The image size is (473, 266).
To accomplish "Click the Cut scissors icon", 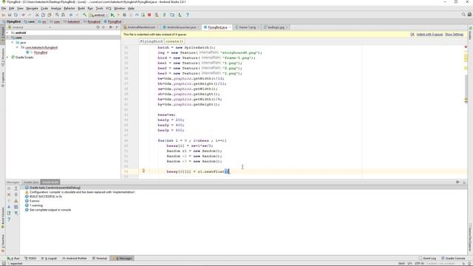I will 37,15.
